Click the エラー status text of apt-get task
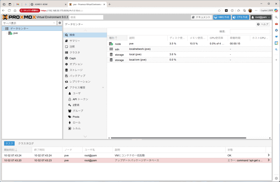This screenshot has height=182, width=280. tap(245, 160)
